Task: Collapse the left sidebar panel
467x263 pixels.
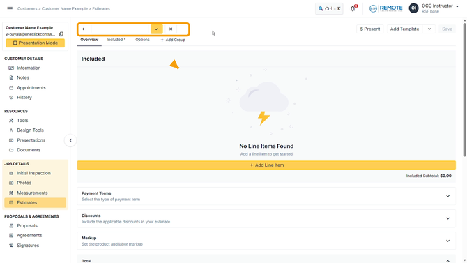Action: pyautogui.click(x=70, y=140)
